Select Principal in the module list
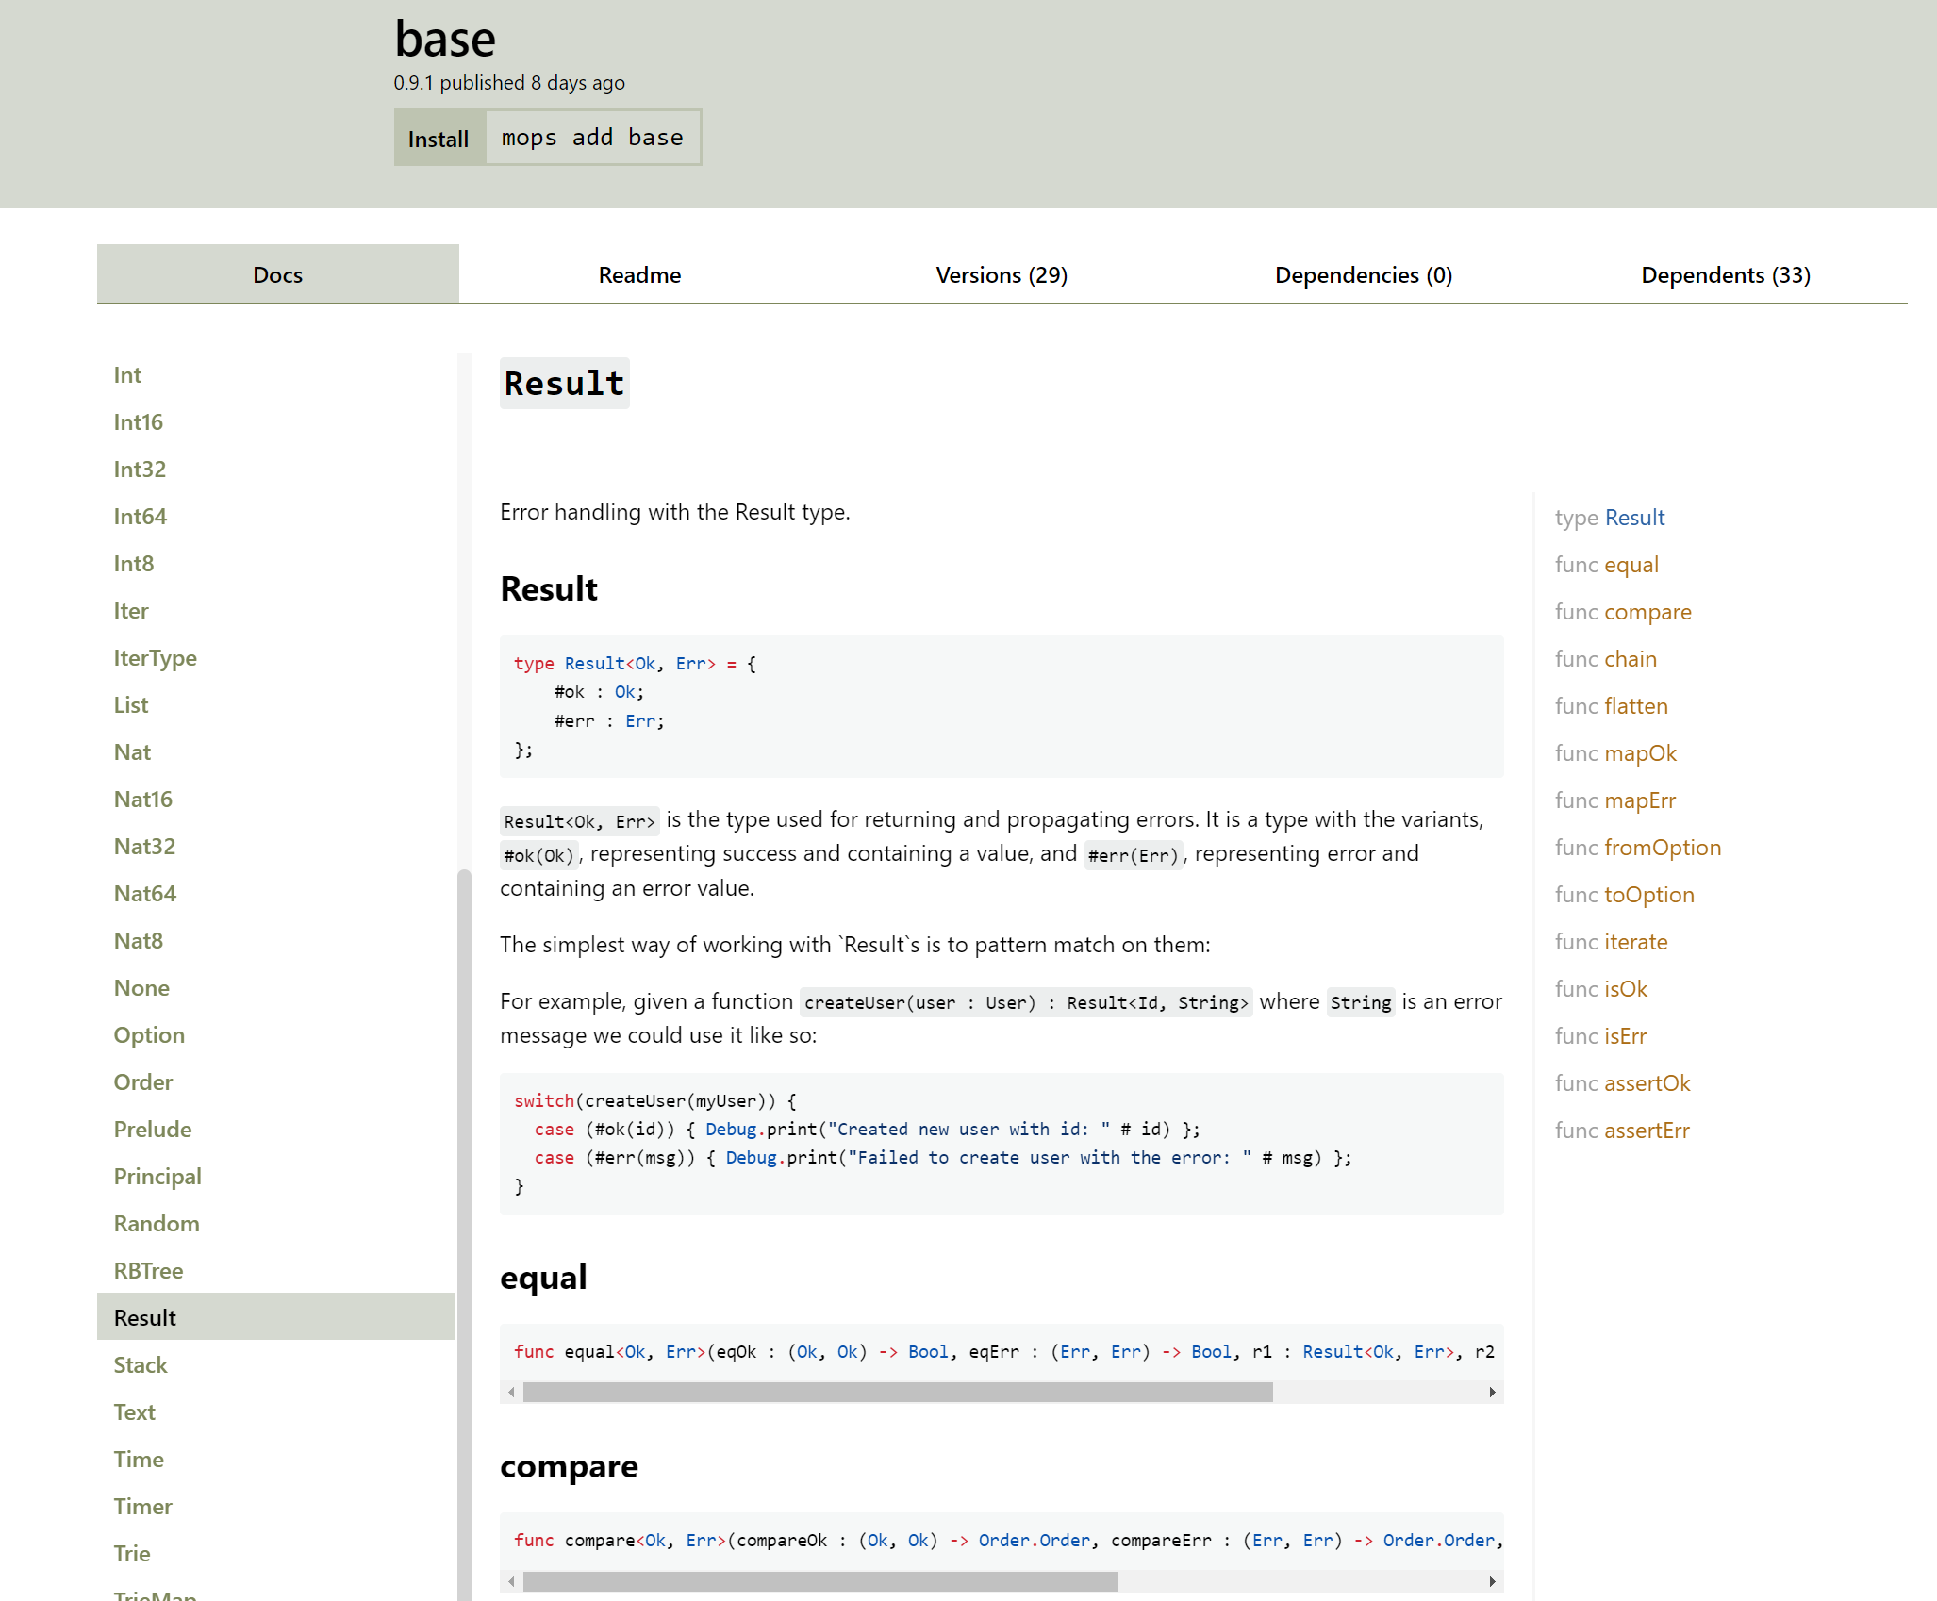 [x=157, y=1177]
